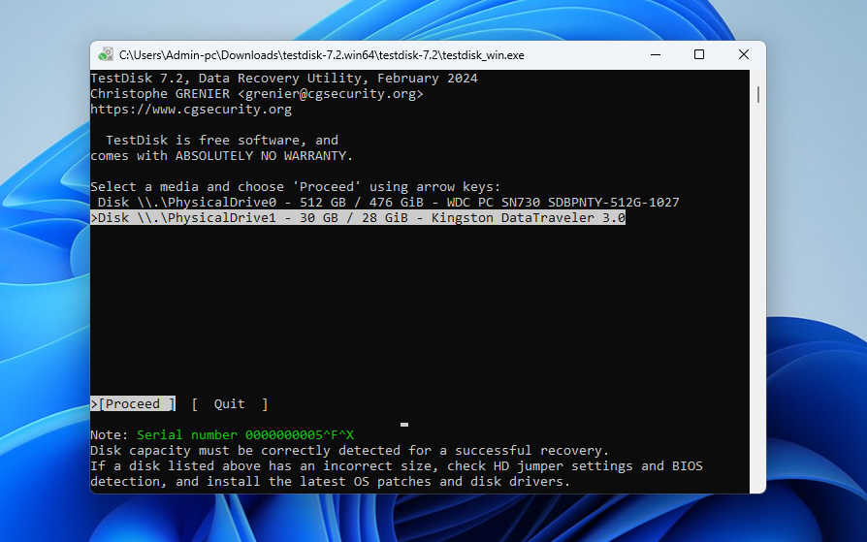Select the Quit option
This screenshot has height=542, width=867.
click(230, 404)
